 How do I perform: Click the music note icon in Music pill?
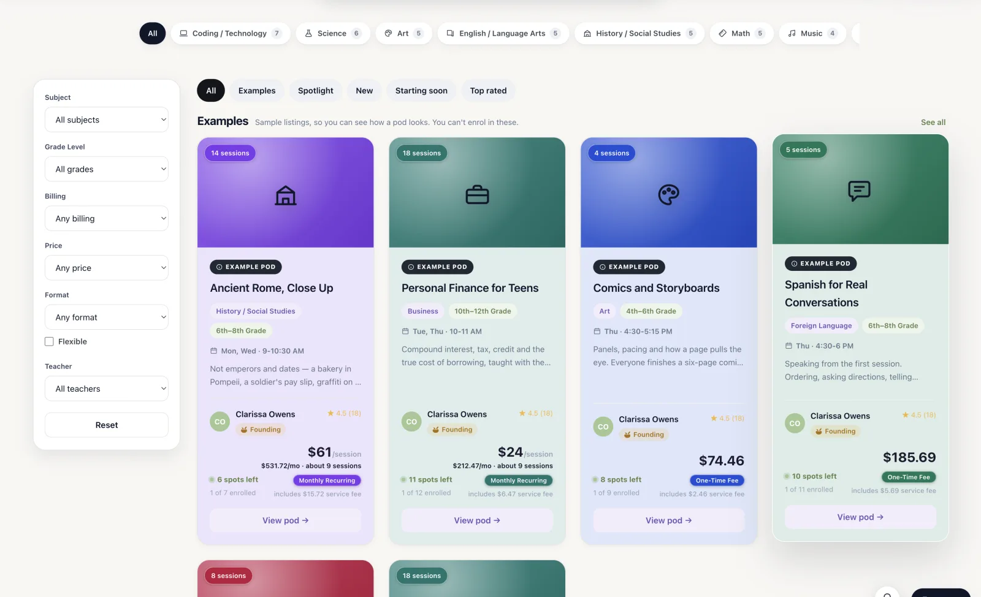(792, 33)
